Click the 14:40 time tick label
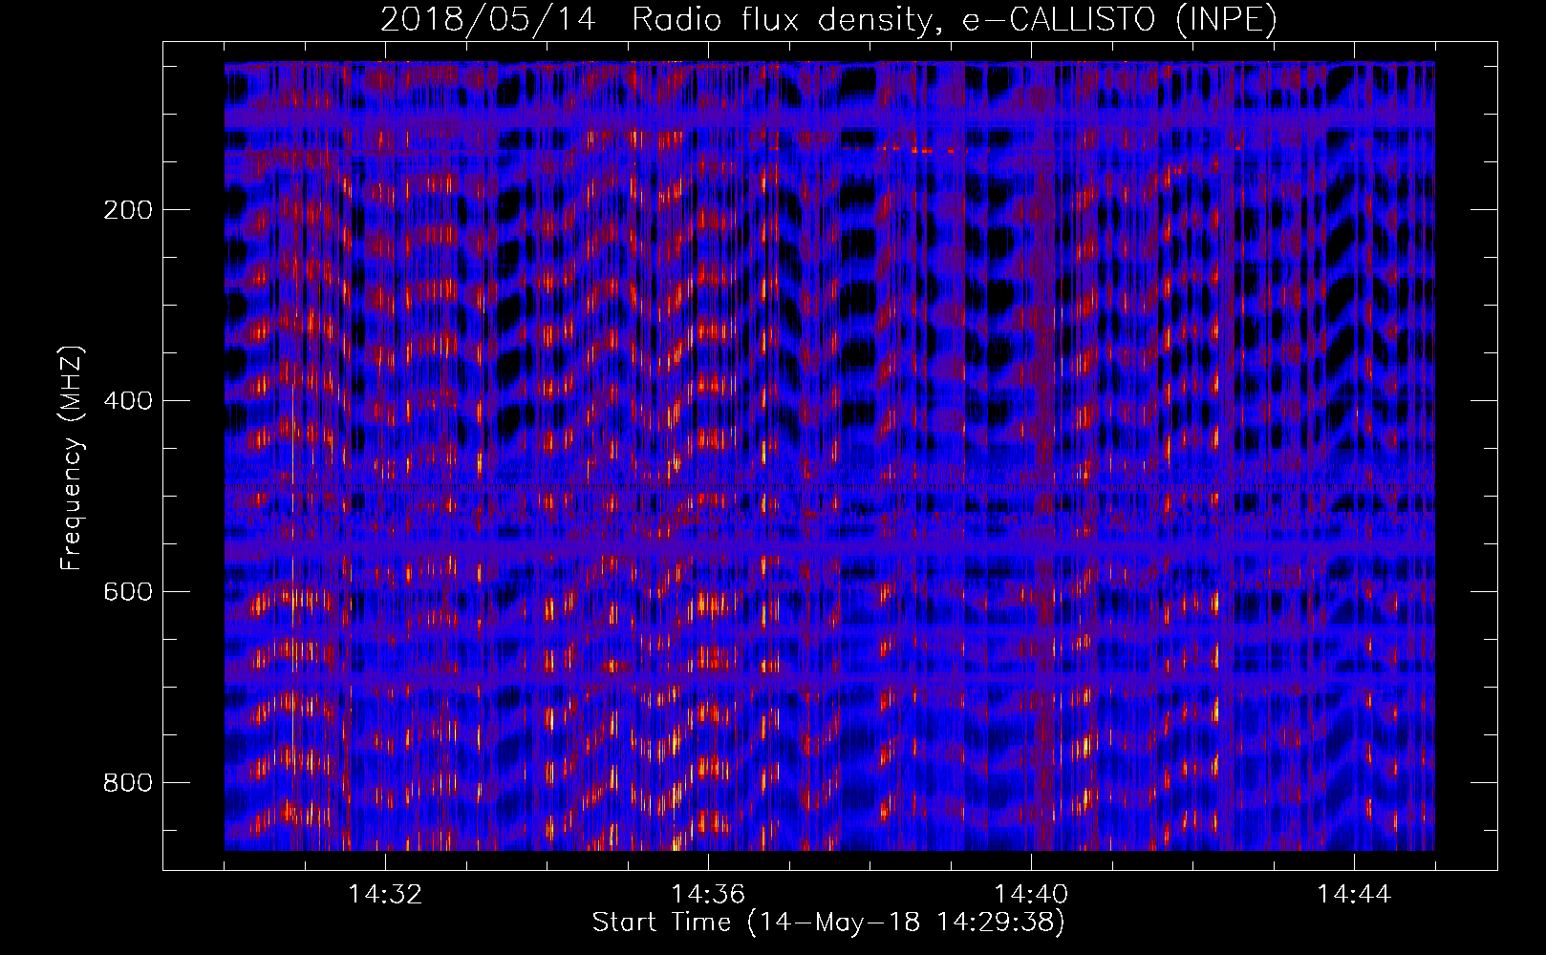The image size is (1546, 955). tap(1031, 895)
